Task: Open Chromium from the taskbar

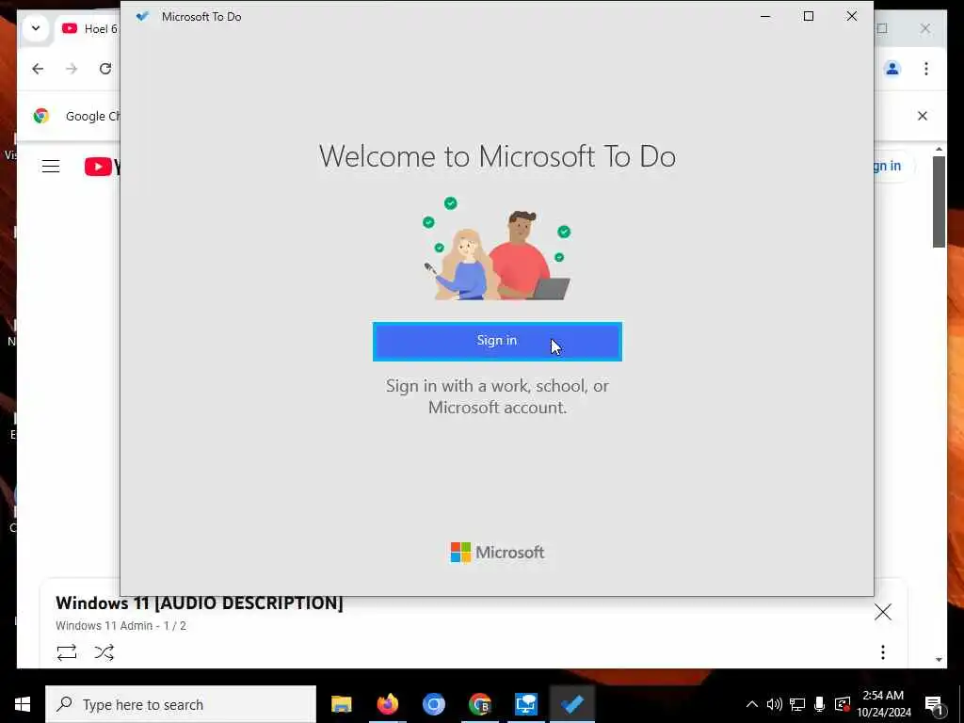Action: [x=433, y=704]
